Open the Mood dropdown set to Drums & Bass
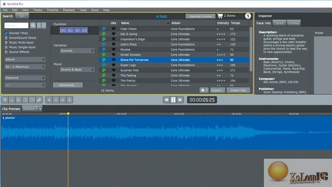 click(77, 69)
